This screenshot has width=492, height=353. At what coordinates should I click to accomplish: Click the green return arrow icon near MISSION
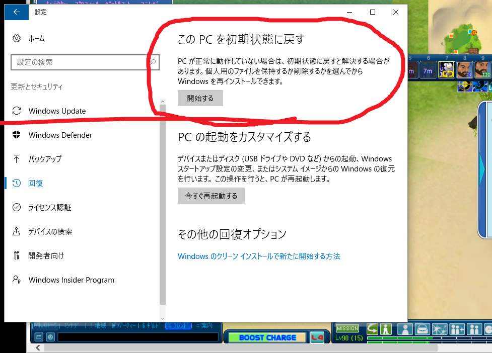[373, 329]
